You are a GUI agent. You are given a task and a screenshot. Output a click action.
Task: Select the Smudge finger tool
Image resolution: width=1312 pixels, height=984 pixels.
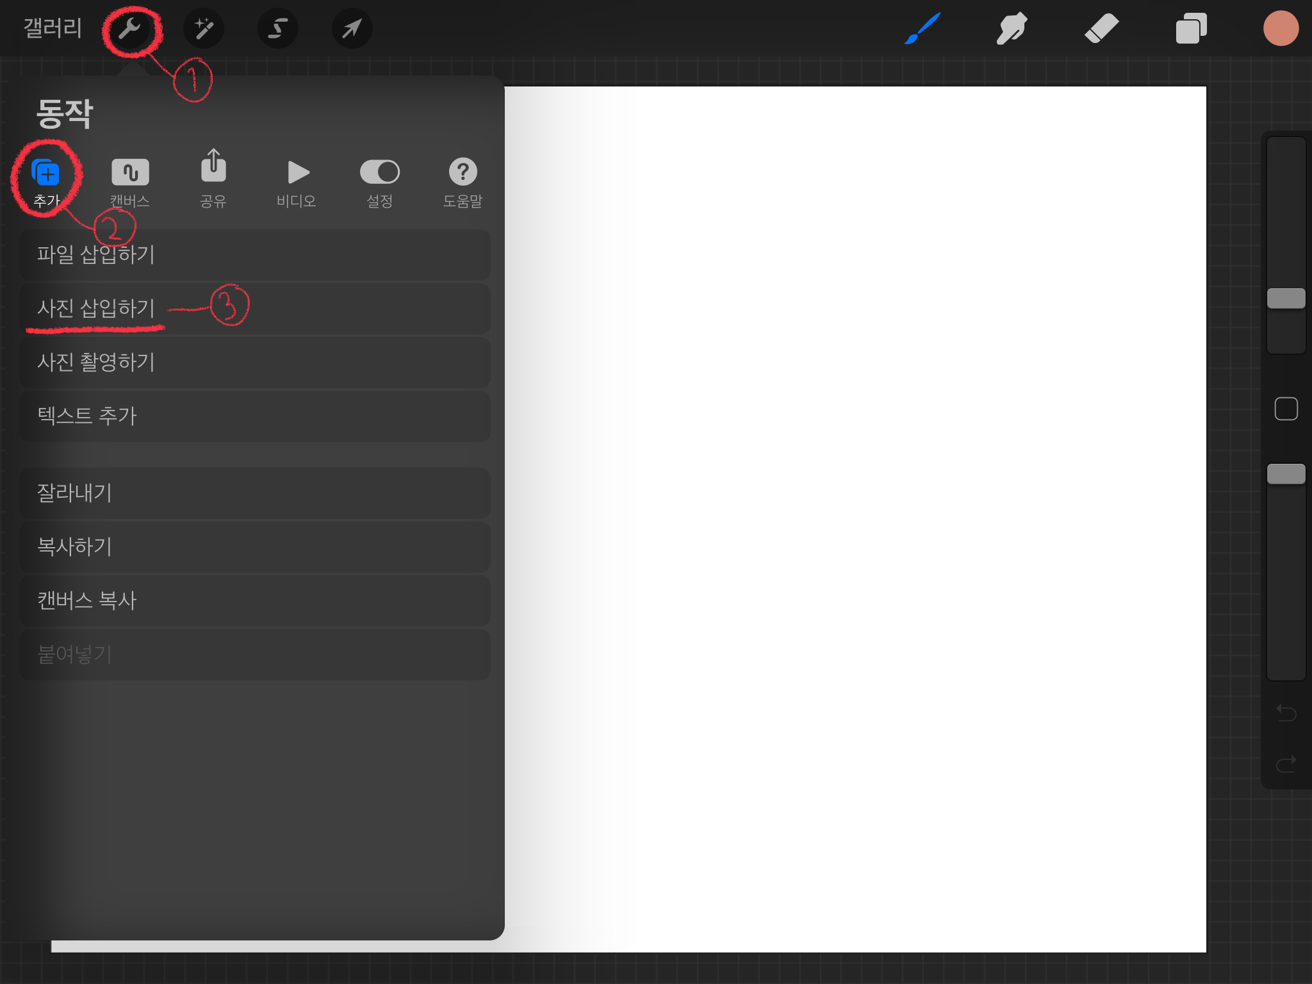(1012, 29)
